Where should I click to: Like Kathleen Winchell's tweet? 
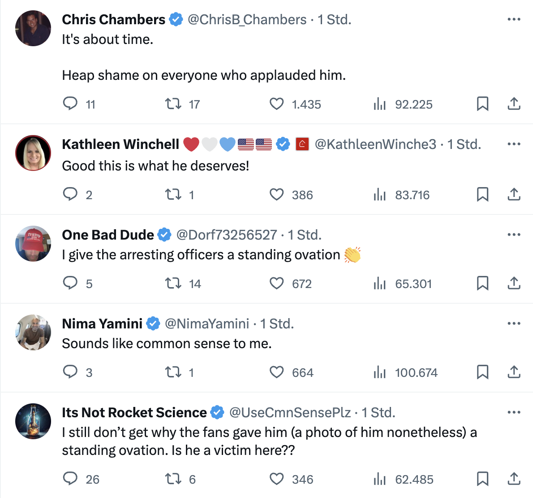pyautogui.click(x=277, y=194)
